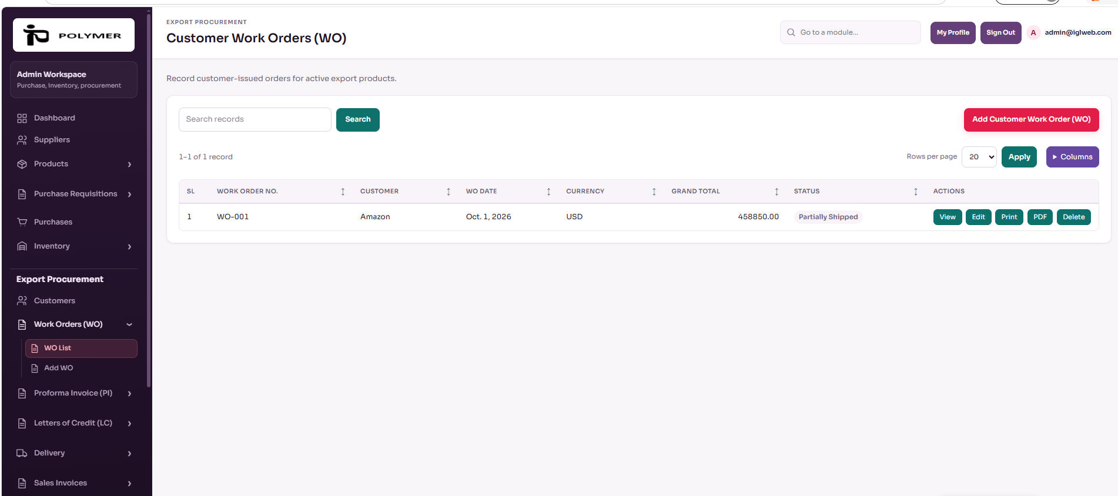Image resolution: width=1118 pixels, height=496 pixels.
Task: Click the Inventory warehouse icon
Action: point(22,246)
